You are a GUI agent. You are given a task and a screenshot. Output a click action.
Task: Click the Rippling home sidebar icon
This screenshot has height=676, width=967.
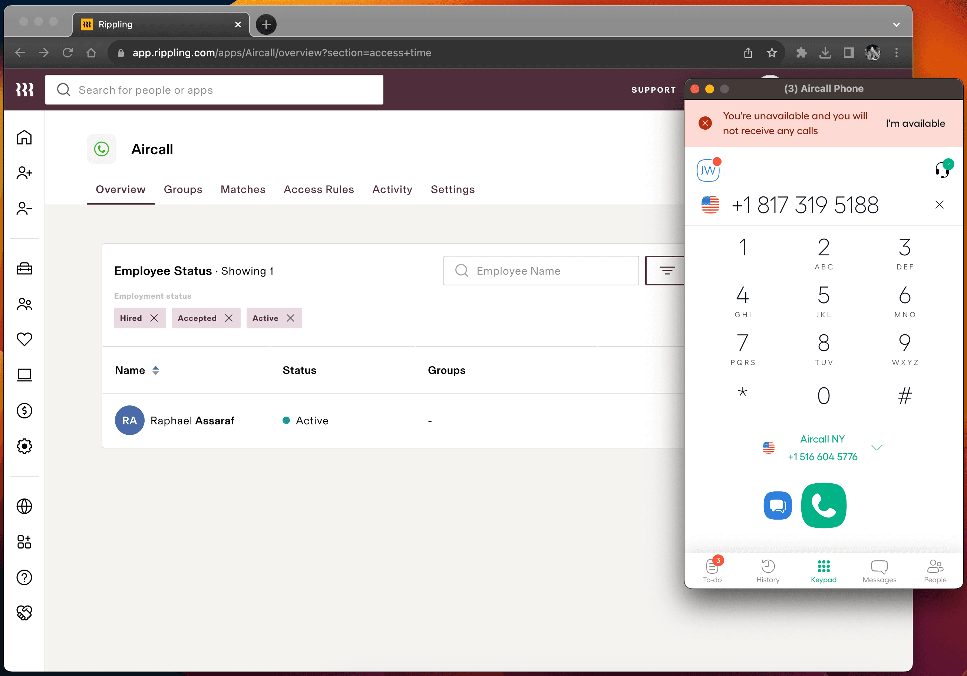24,137
